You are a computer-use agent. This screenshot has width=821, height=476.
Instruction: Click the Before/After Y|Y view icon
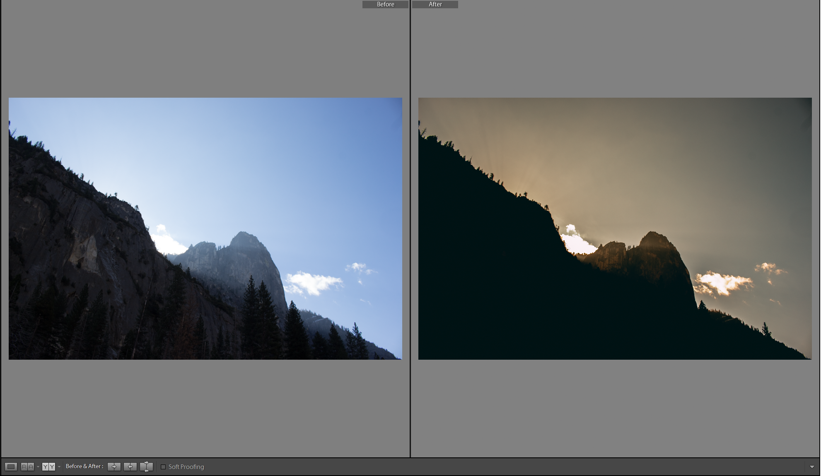click(x=48, y=466)
